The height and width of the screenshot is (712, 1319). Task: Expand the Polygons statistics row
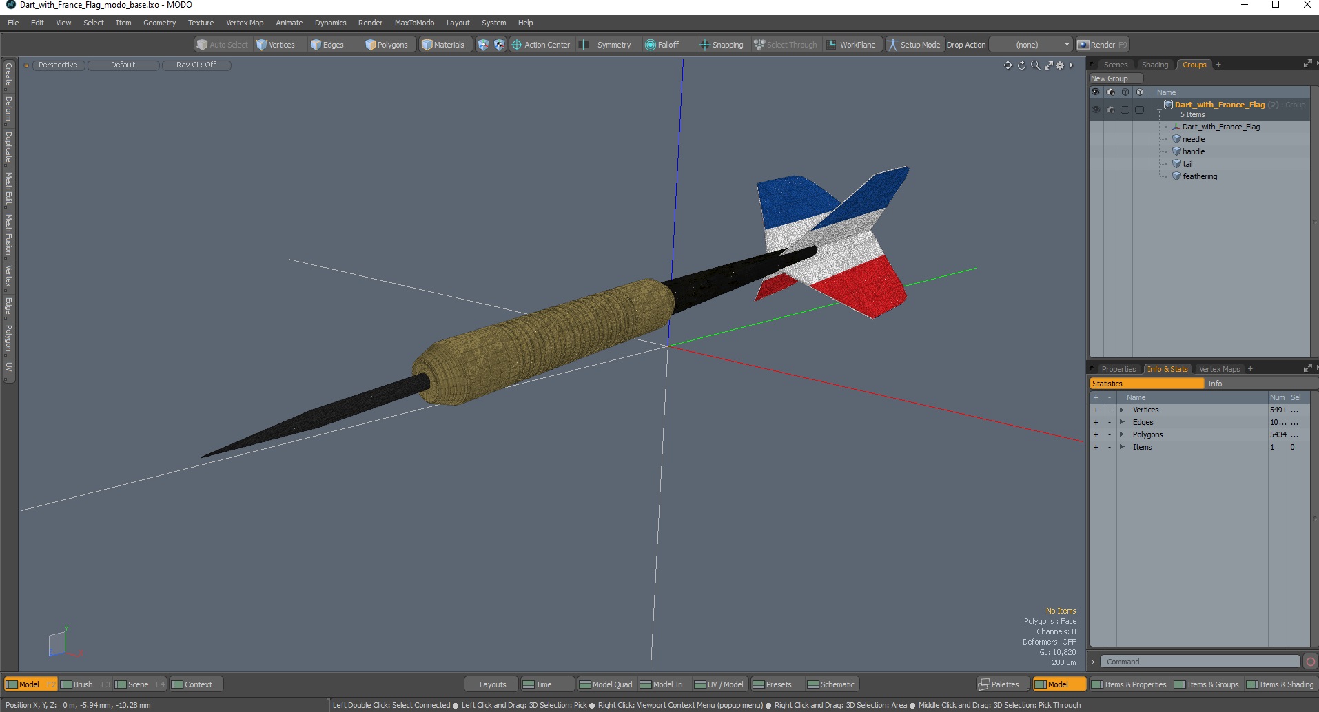pyautogui.click(x=1122, y=434)
